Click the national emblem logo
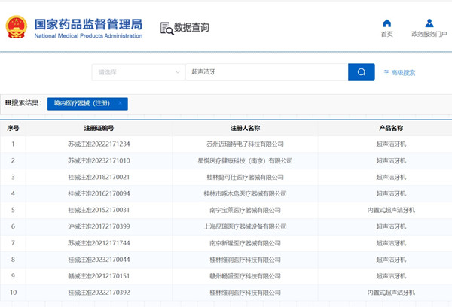Viewport: 452px width, 307px height. [17, 27]
